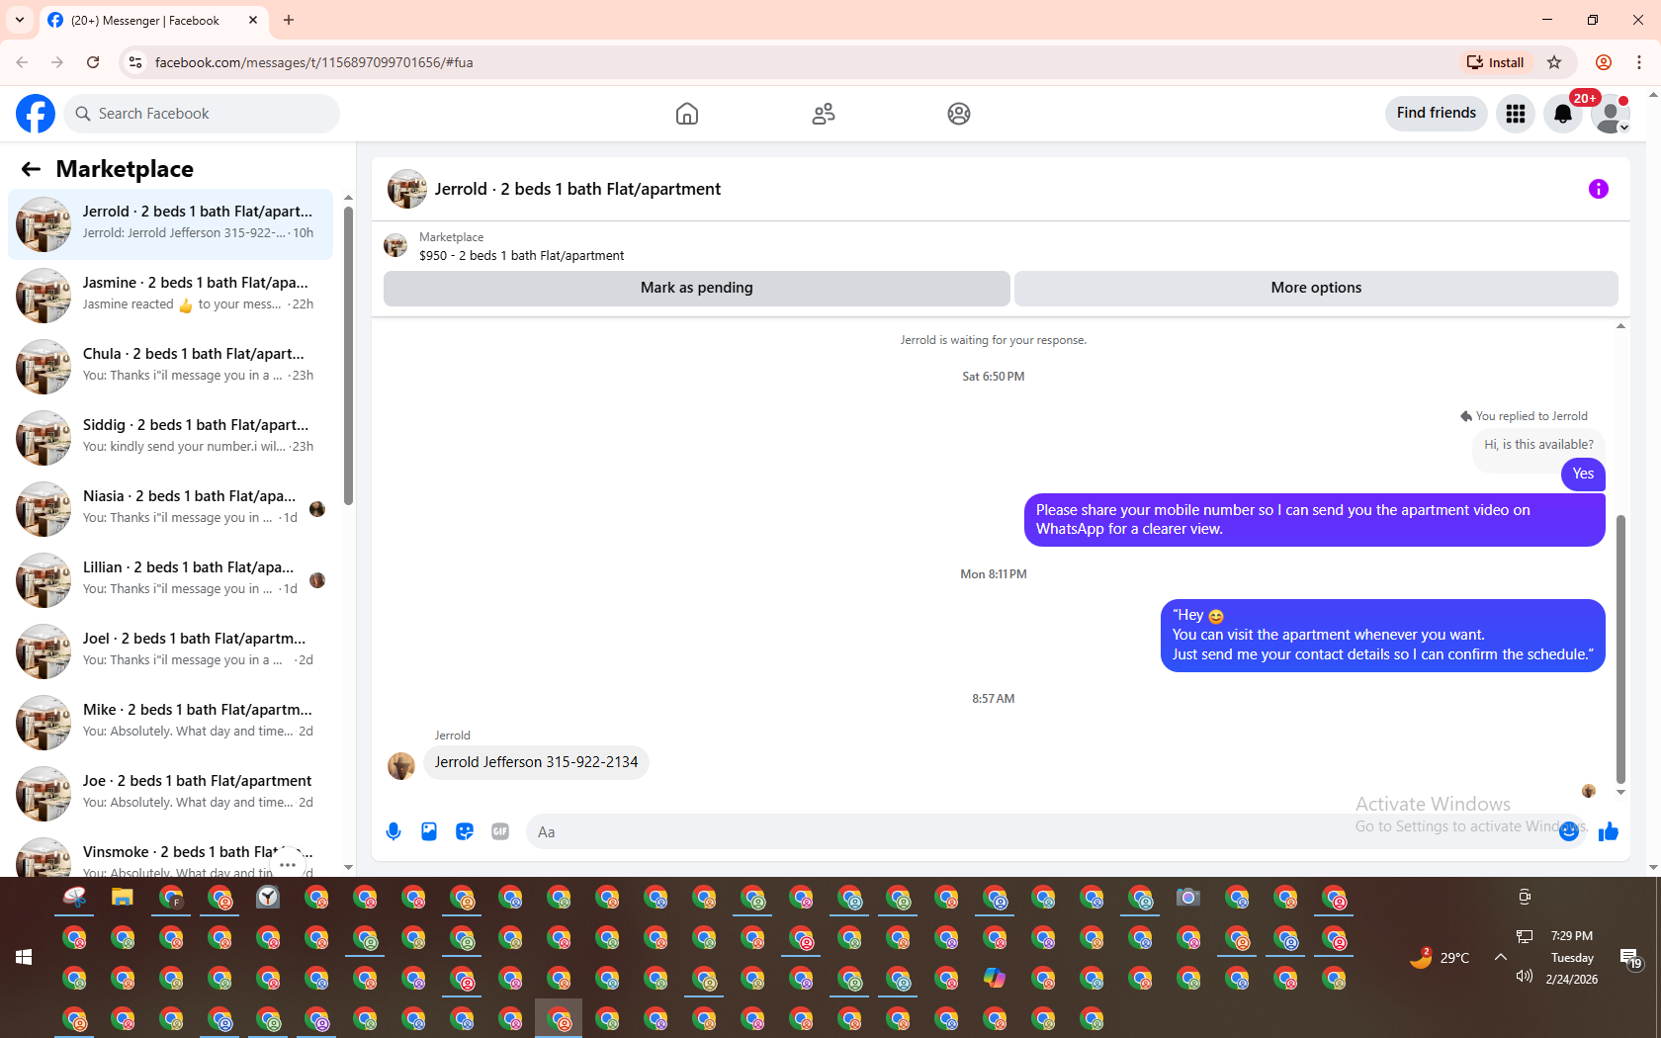Choose a sticker icon
1661x1038 pixels.
[465, 831]
